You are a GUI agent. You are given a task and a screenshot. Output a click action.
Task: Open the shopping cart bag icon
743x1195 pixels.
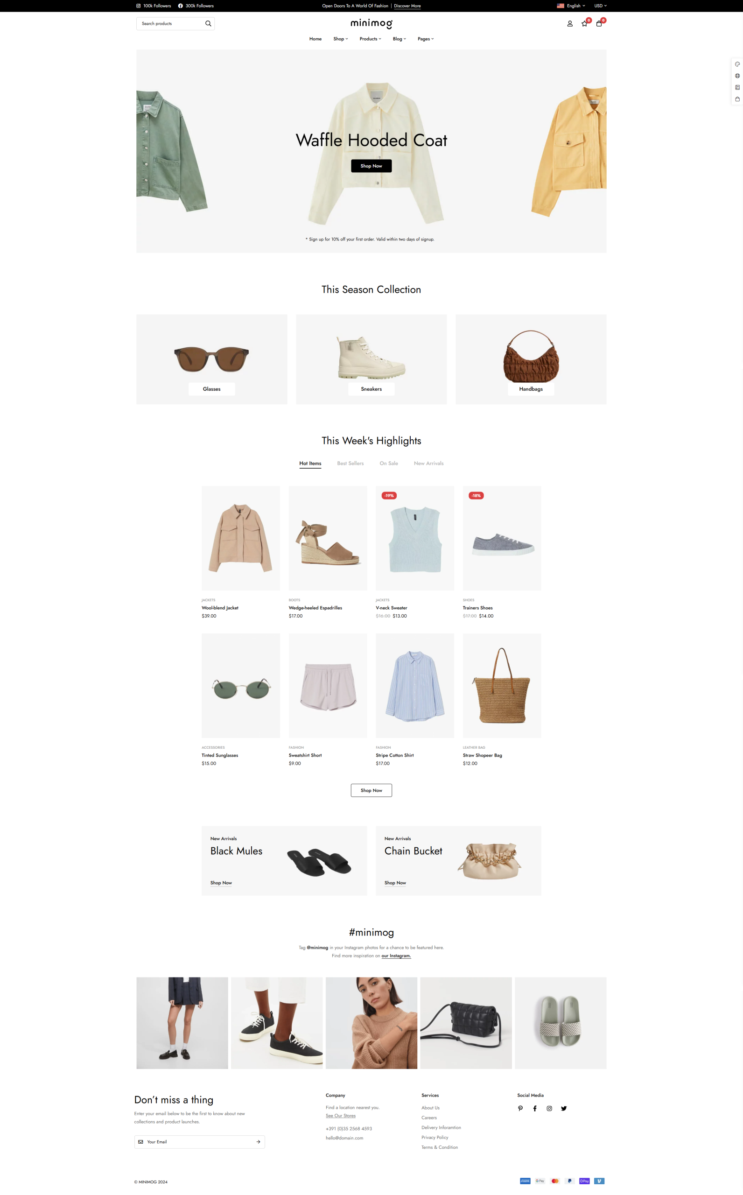(599, 24)
